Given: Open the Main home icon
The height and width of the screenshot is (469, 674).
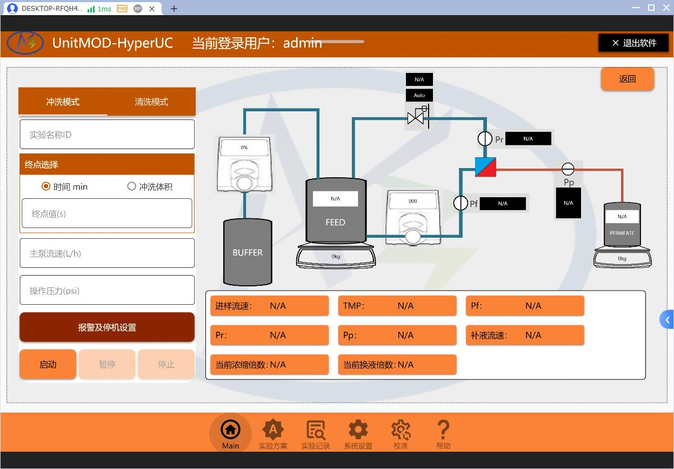Looking at the screenshot, I should coord(230,433).
